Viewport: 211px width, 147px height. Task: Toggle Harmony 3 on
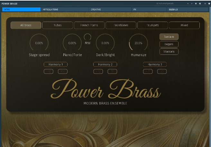point(155,64)
